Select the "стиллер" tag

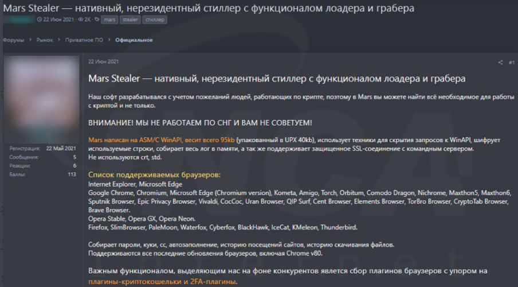point(155,20)
